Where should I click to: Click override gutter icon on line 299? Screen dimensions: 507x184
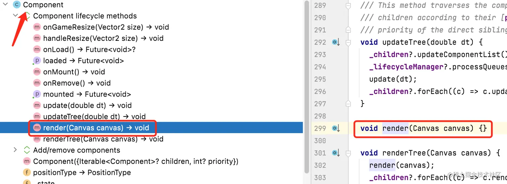tap(336, 128)
